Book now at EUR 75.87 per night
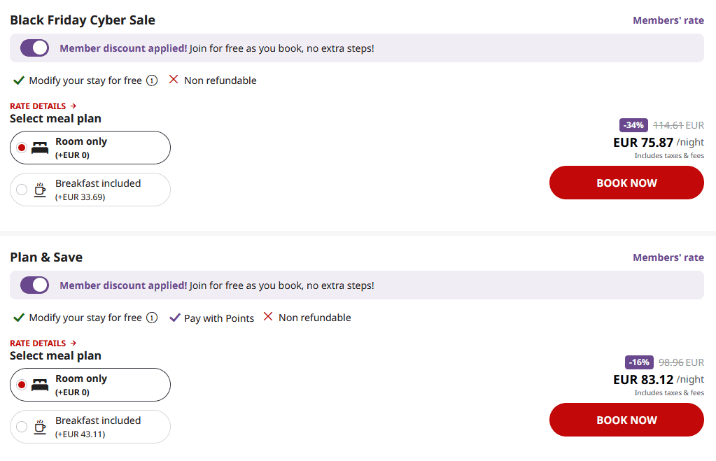The height and width of the screenshot is (461, 716). click(x=626, y=183)
